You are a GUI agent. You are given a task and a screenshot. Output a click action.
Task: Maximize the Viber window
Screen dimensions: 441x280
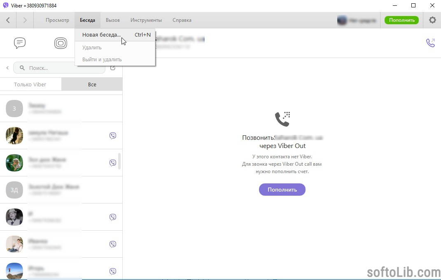pos(413,6)
